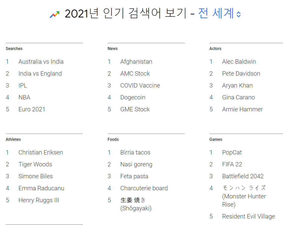
Task: Click the Games category heading
Action: coord(216,139)
